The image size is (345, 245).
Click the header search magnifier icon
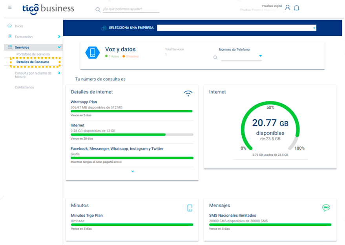(98, 10)
